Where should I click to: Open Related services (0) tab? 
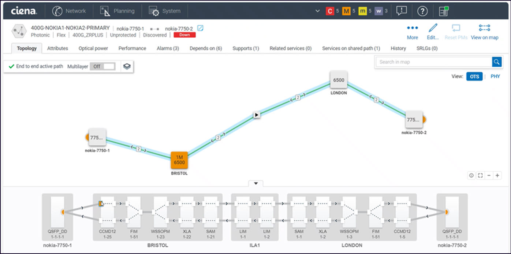291,48
